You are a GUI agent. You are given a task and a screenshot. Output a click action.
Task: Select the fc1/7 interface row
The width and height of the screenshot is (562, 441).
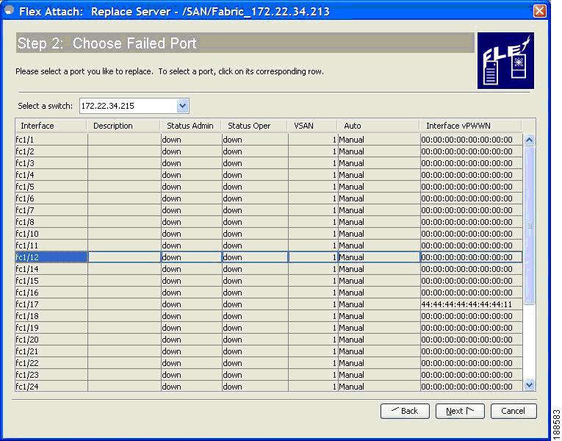click(x=269, y=210)
